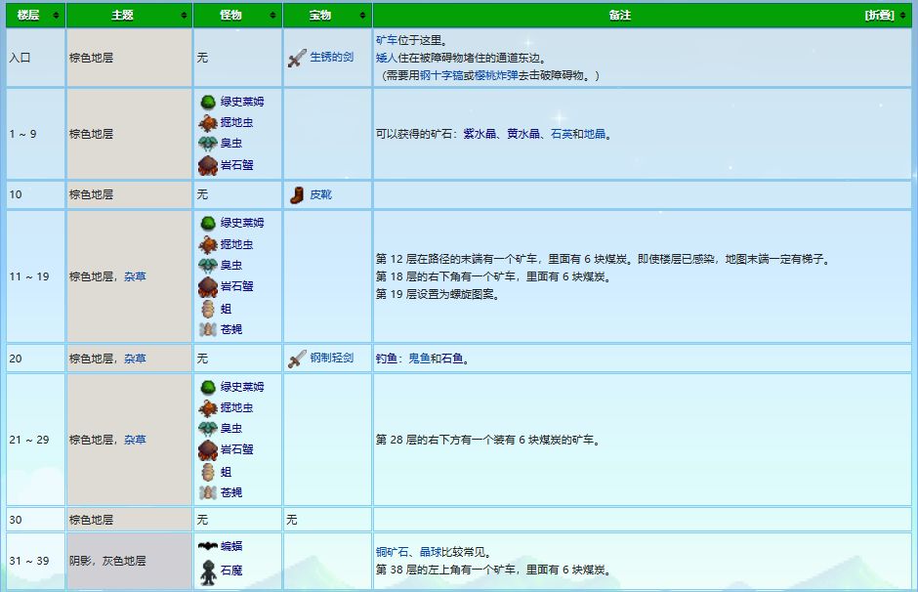Click 臭虫 icon in floors 21 ~ 29 row

208,429
